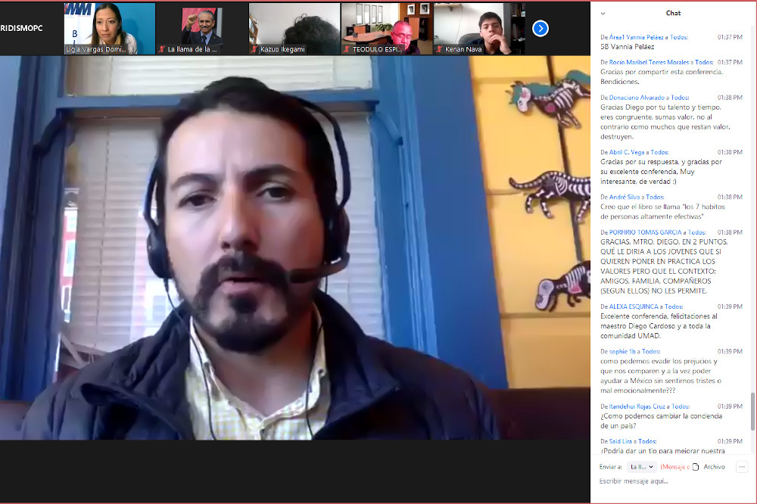This screenshot has width=757, height=504.
Task: Click the Archivo text button in chat
Action: [x=714, y=467]
